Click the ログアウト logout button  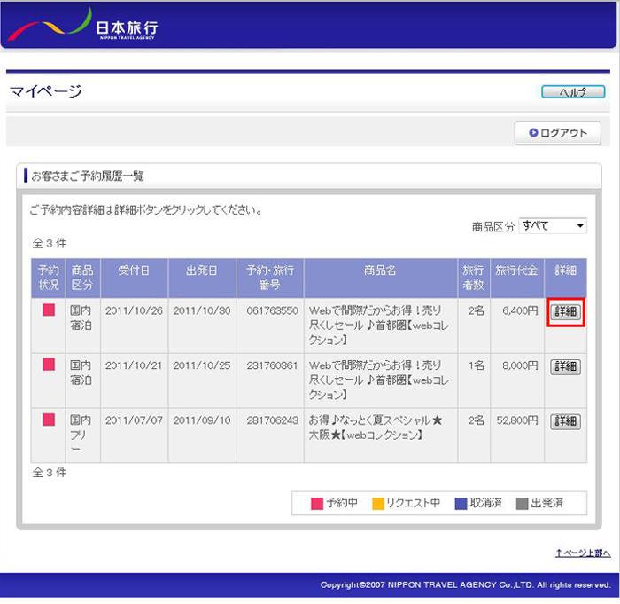(x=557, y=133)
